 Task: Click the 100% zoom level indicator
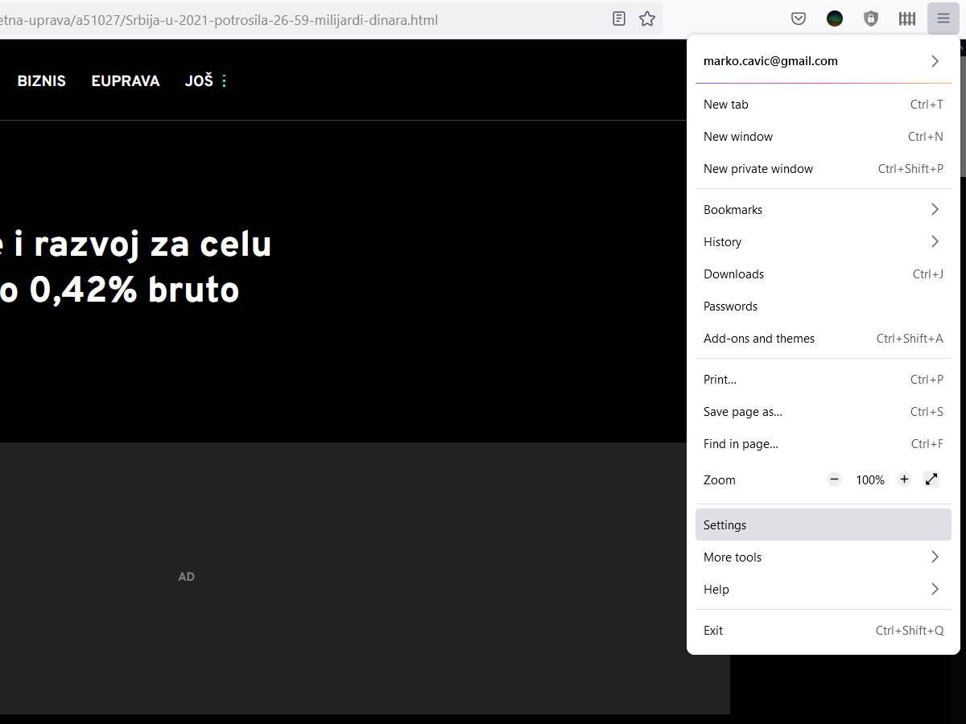[x=869, y=479]
